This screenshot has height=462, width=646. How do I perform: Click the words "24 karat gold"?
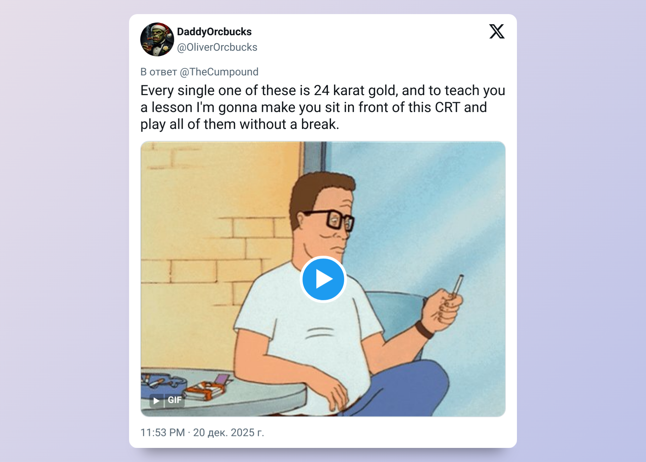[x=356, y=90]
